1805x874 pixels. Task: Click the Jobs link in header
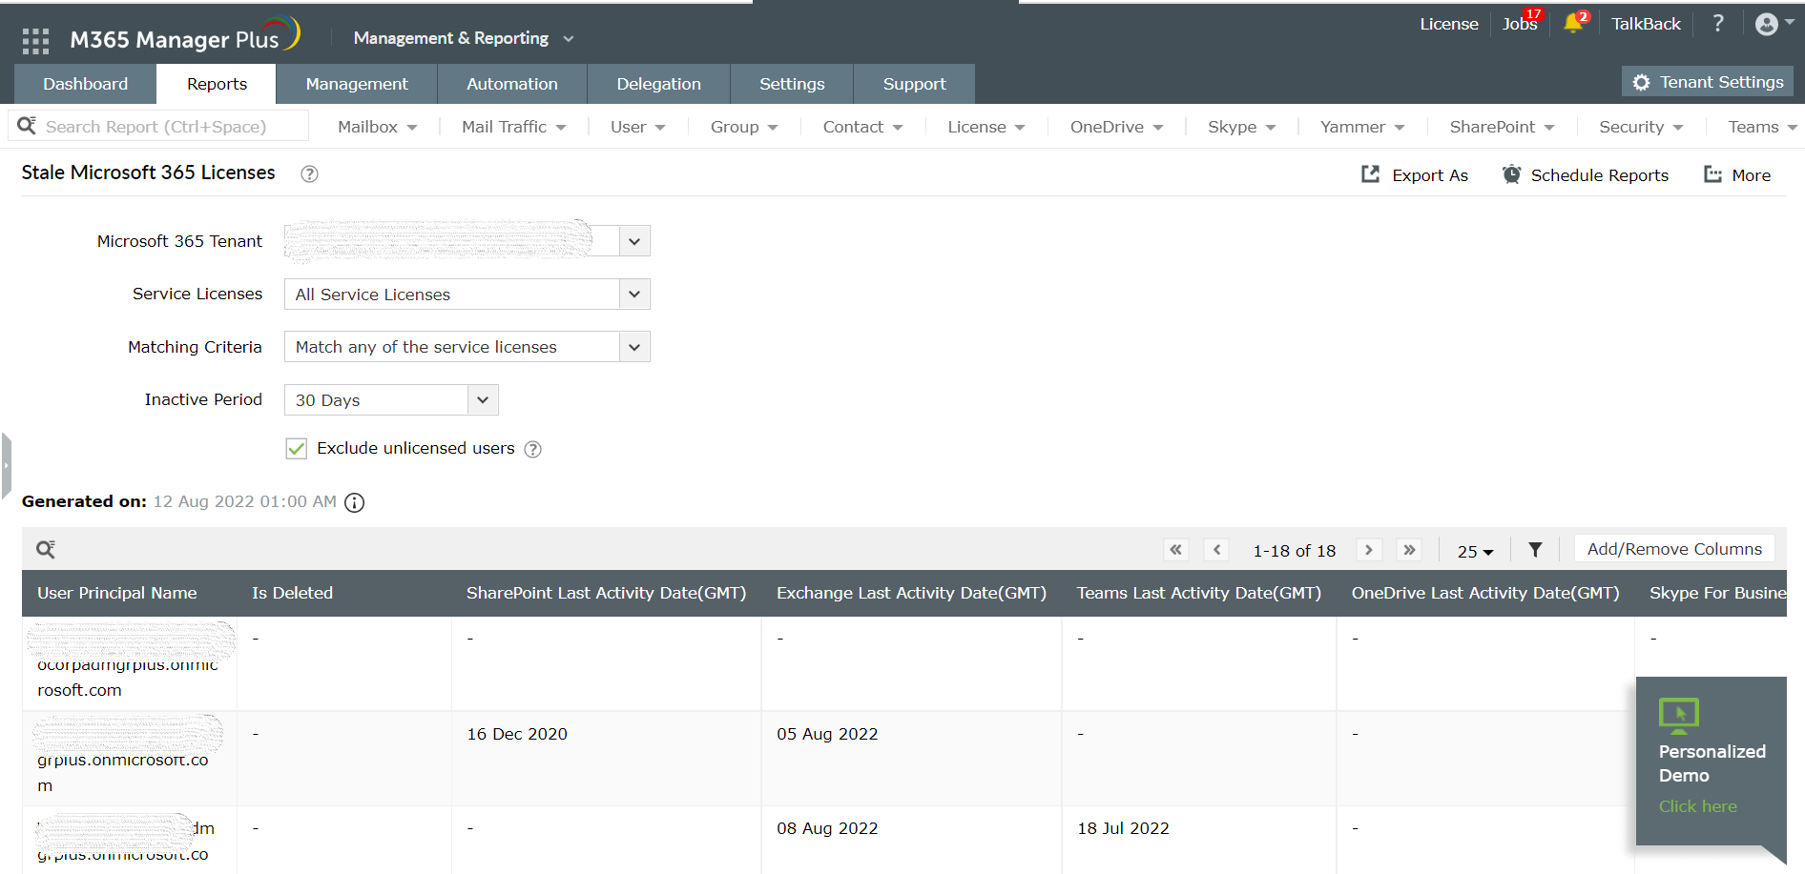point(1520,24)
